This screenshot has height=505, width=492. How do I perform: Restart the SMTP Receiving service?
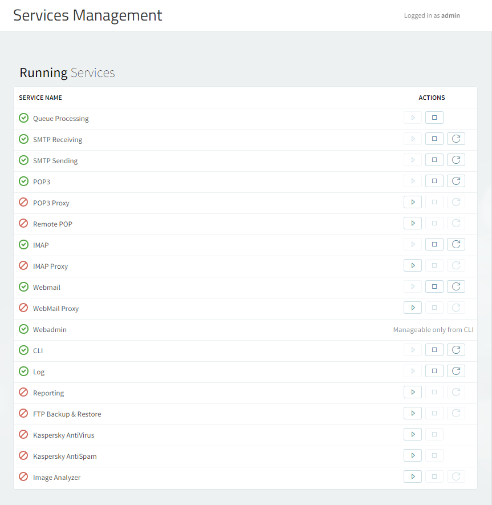456,139
